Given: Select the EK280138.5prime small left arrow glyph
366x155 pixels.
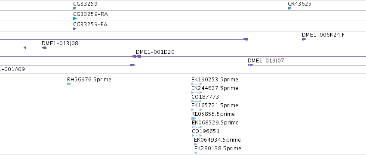Looking at the screenshot, I should point(195,153).
